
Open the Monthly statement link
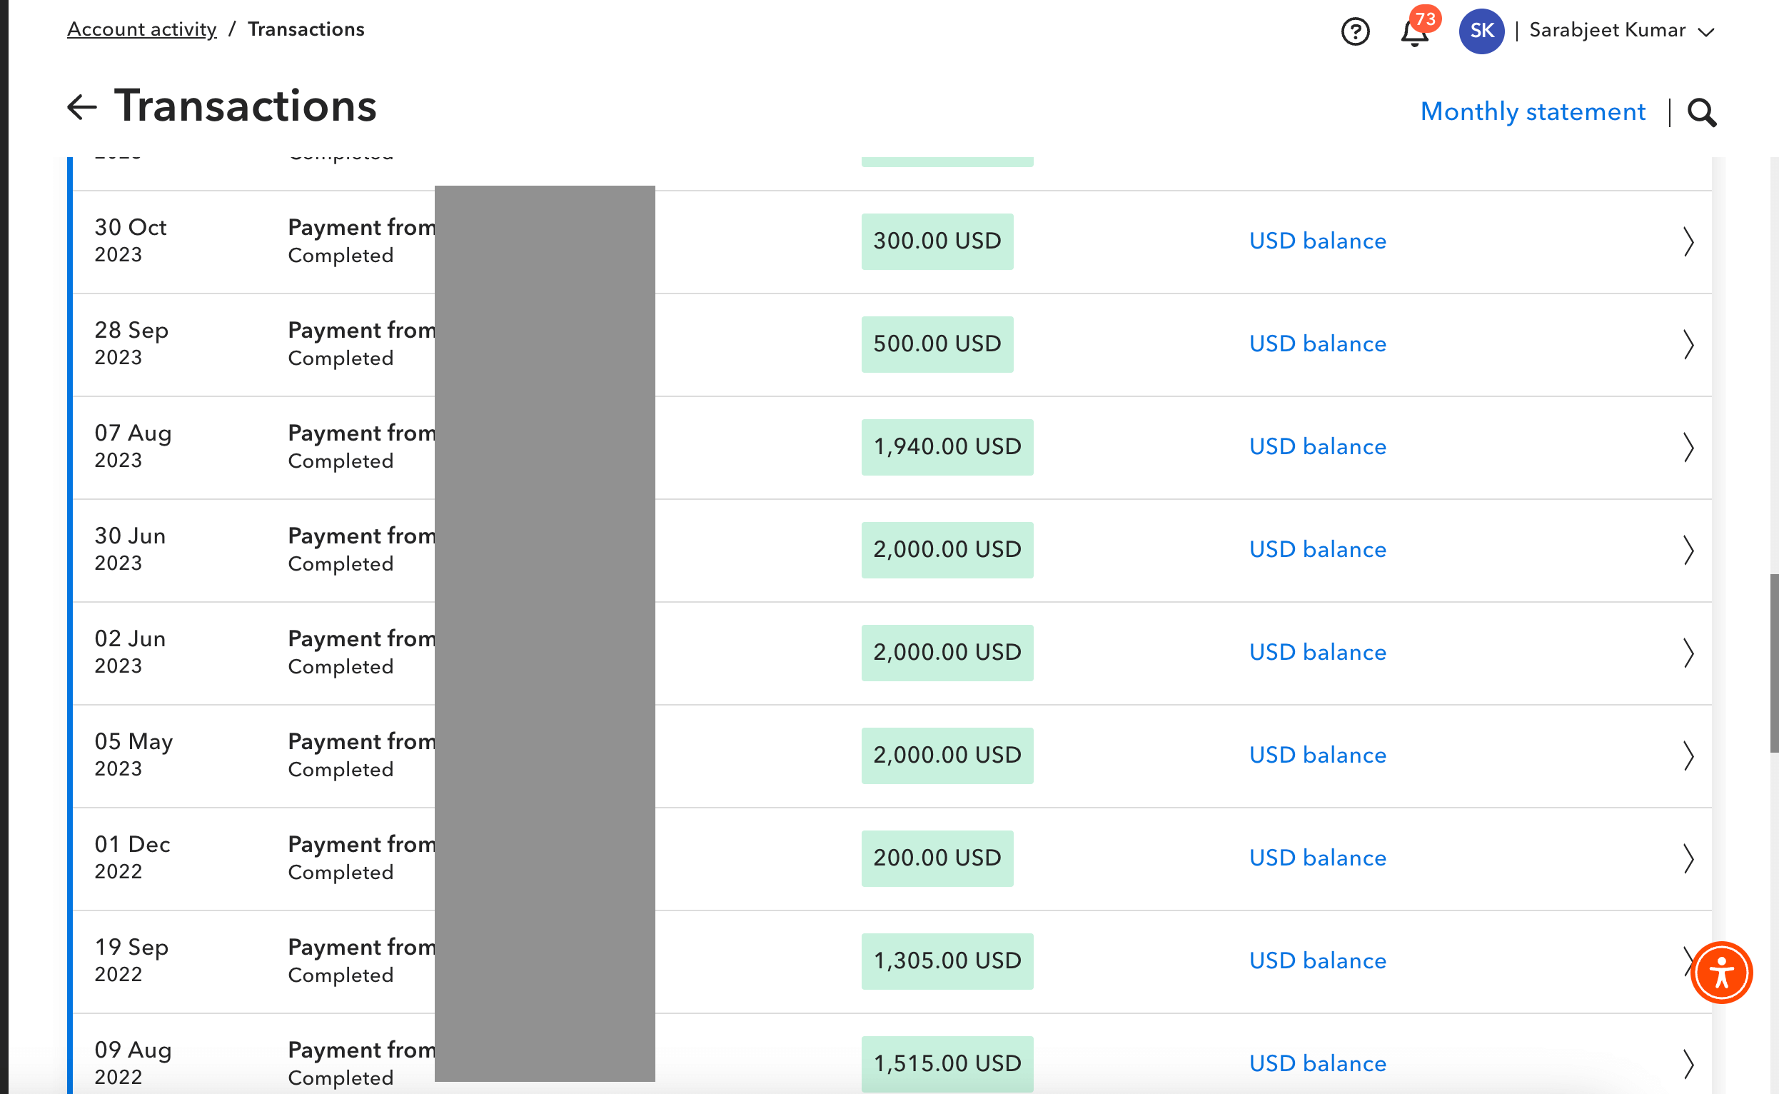click(x=1533, y=111)
